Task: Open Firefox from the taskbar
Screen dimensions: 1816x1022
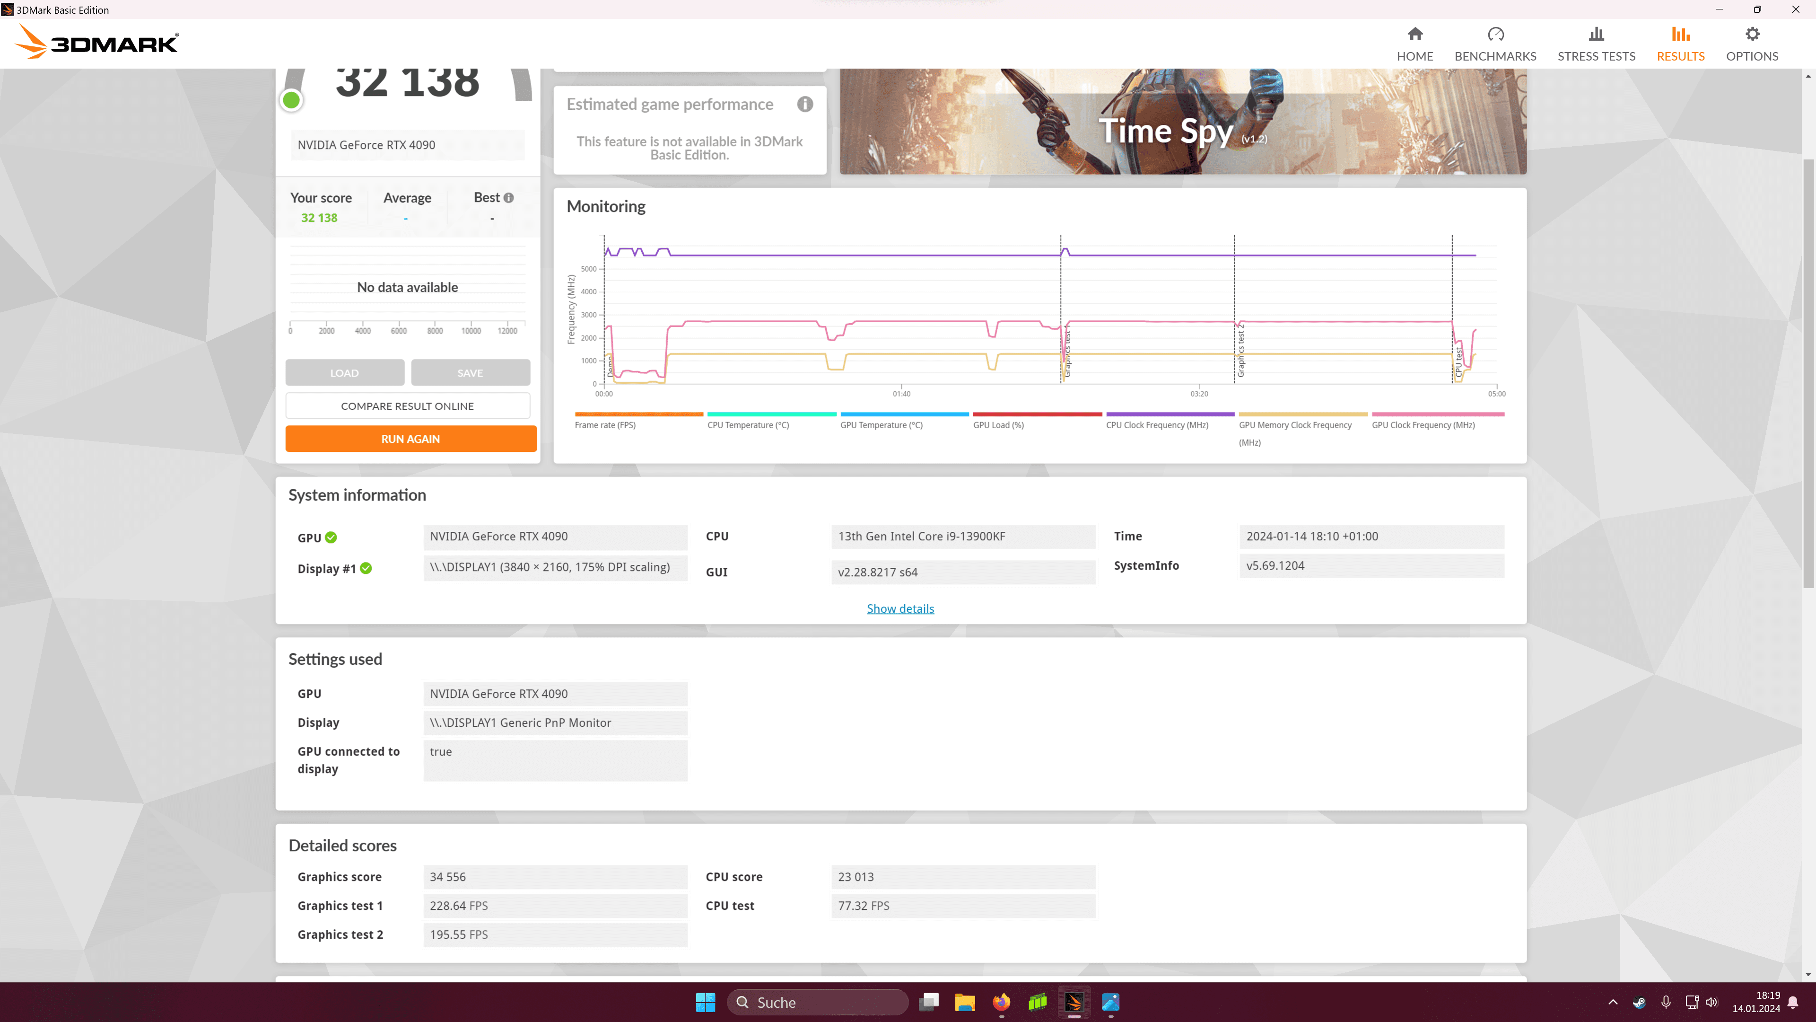Action: tap(1001, 1002)
